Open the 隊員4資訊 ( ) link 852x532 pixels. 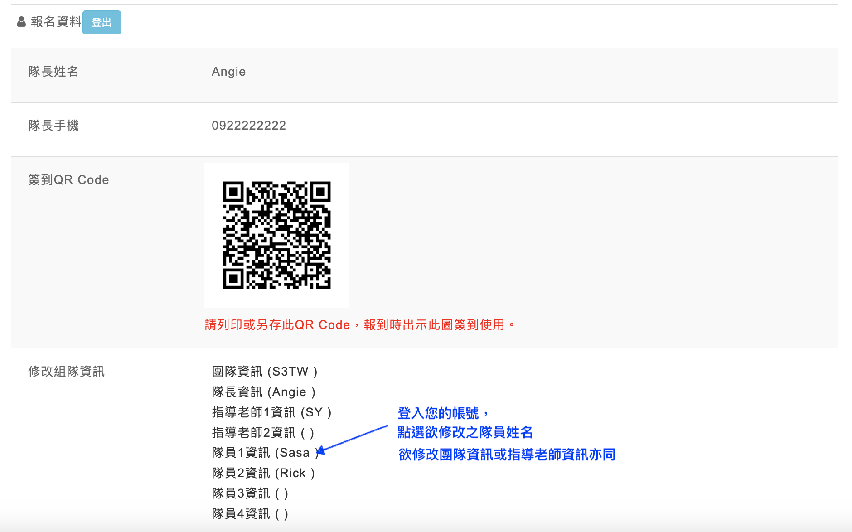point(250,514)
